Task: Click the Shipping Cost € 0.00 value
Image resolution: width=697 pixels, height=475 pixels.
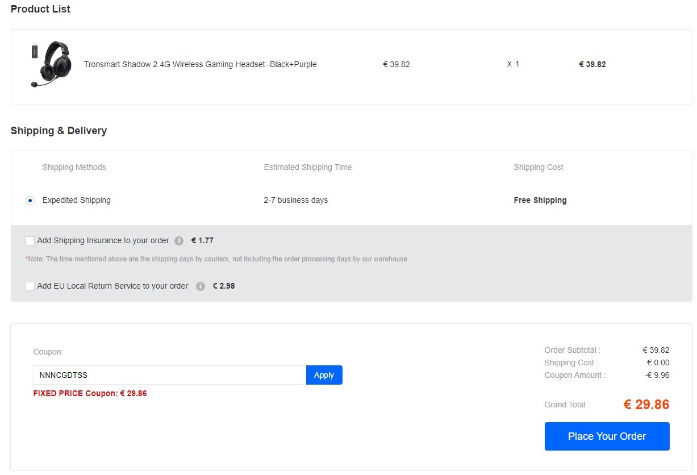Action: coord(658,363)
